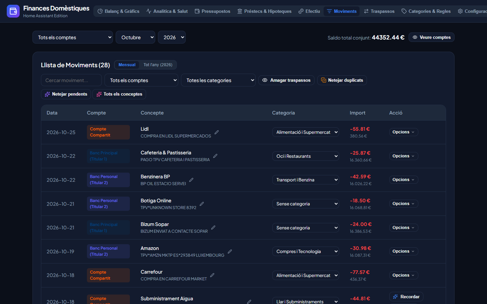Select the Mensual view toggle

tap(127, 65)
